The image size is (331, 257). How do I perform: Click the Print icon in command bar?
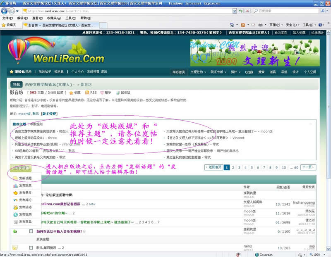point(261,25)
